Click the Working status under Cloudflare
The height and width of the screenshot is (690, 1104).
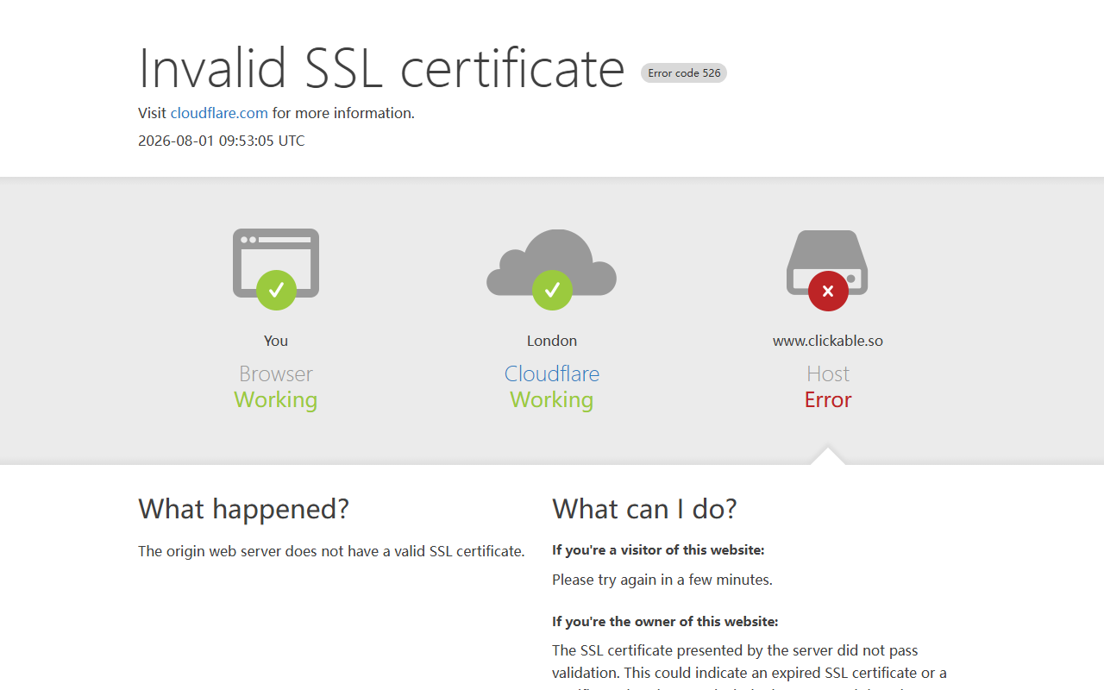pos(552,399)
